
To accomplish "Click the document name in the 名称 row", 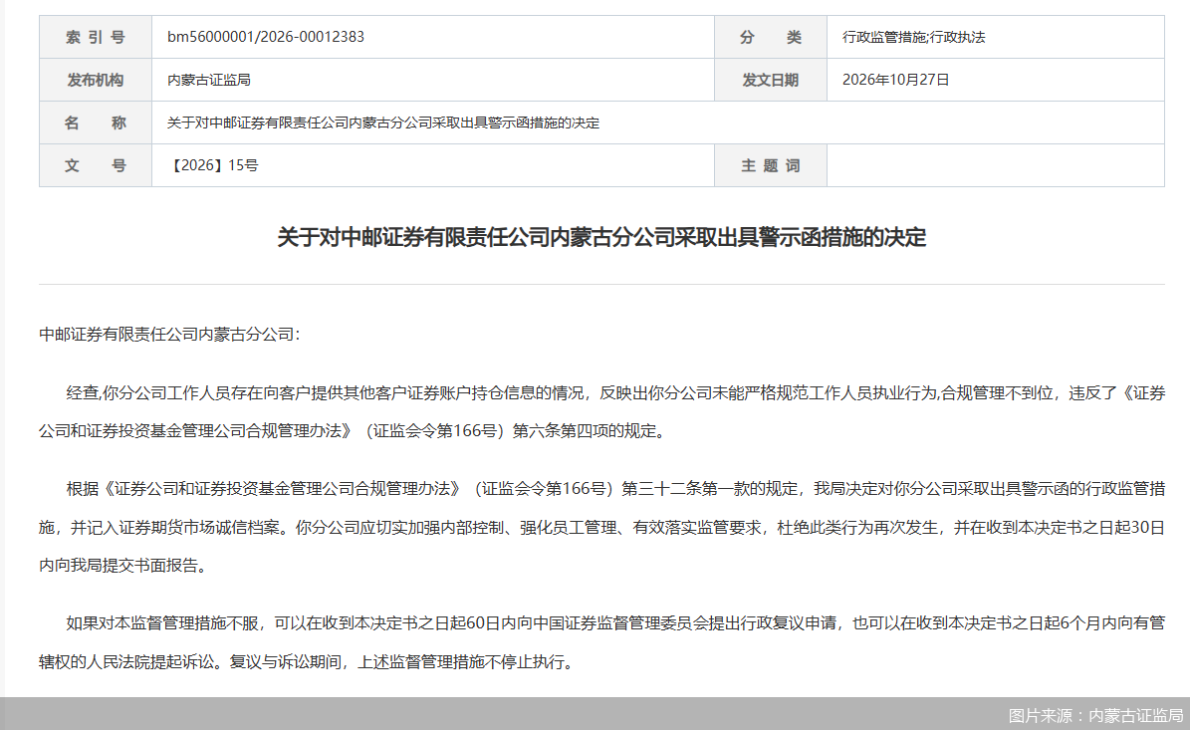I will point(383,122).
